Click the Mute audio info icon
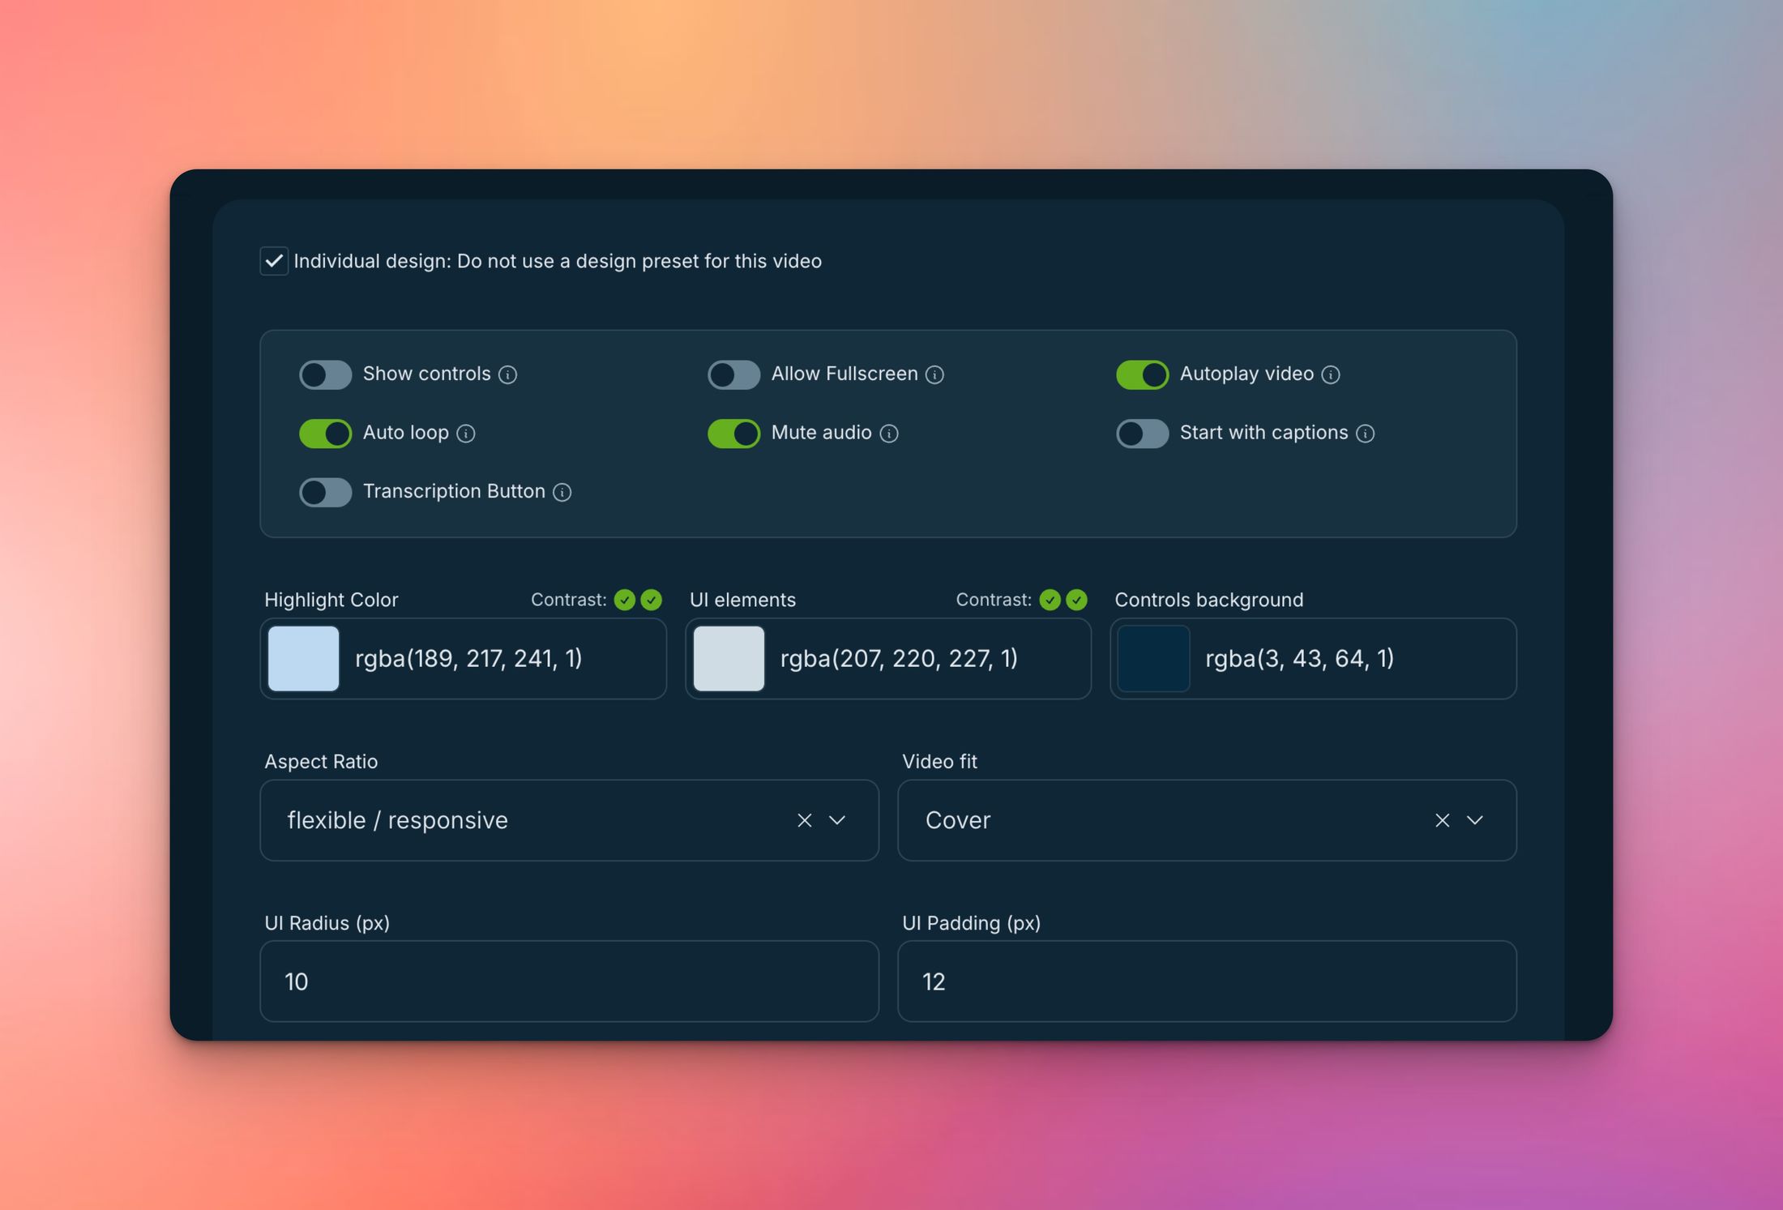The width and height of the screenshot is (1783, 1210). 890,434
